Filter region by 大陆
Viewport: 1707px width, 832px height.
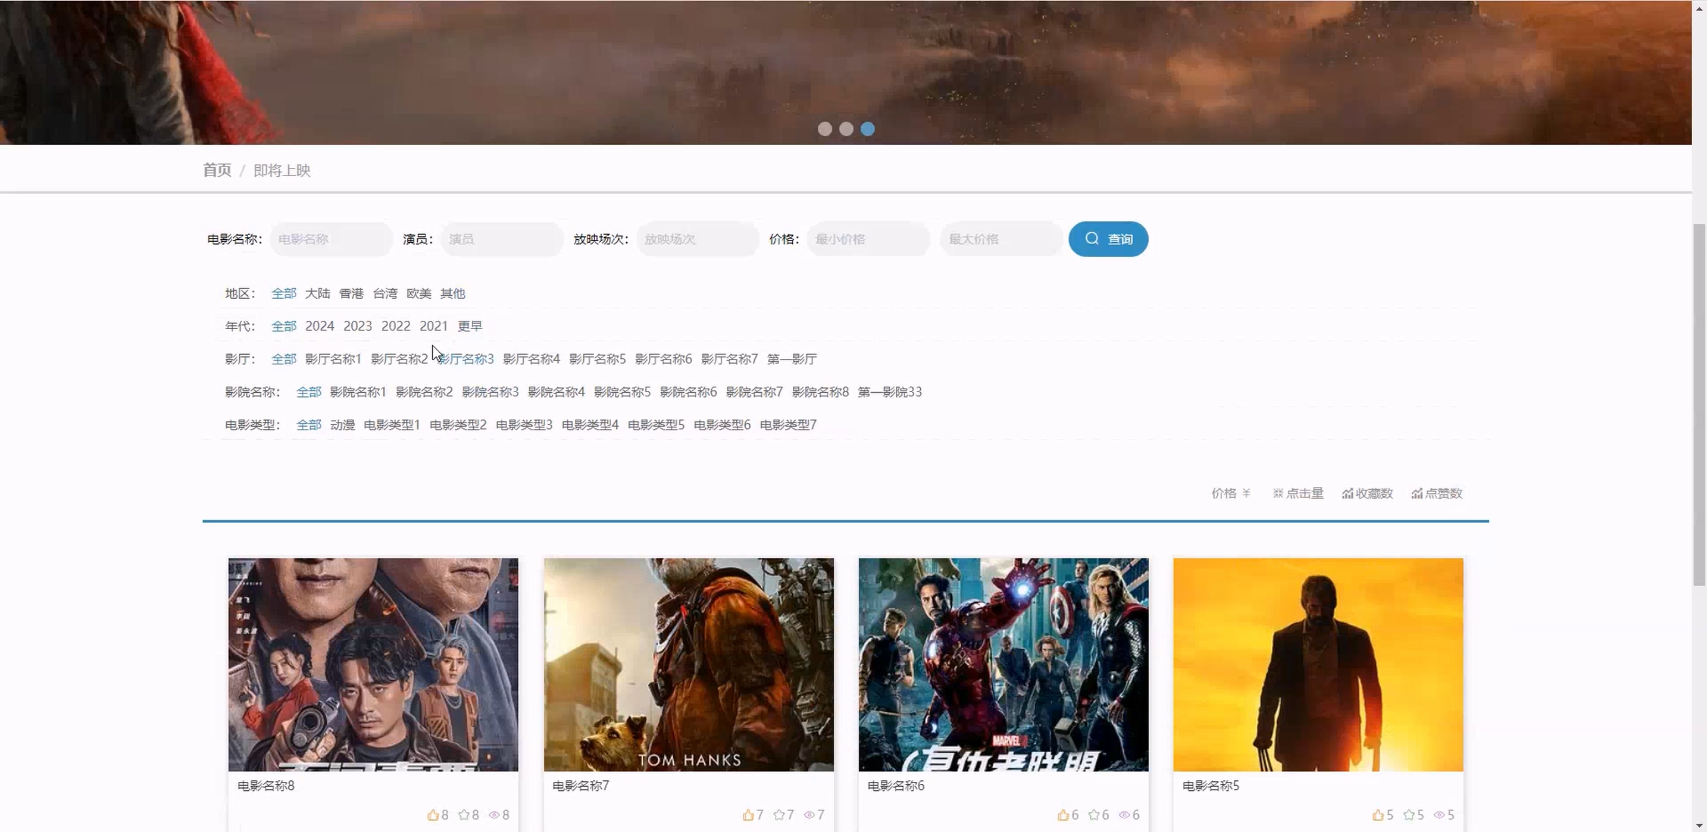[x=317, y=293]
